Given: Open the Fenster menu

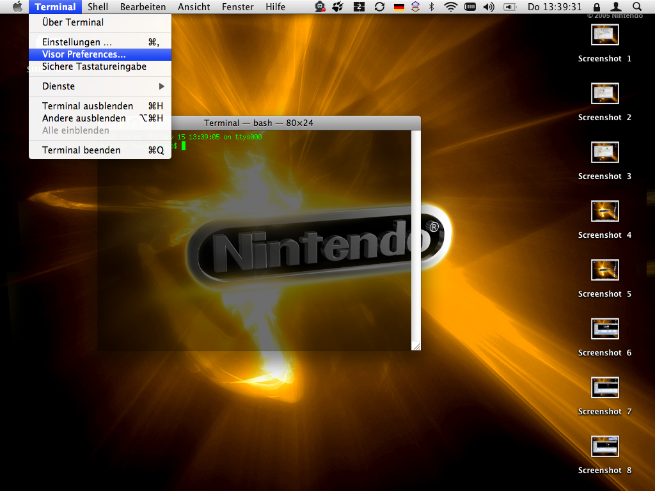Looking at the screenshot, I should [238, 6].
